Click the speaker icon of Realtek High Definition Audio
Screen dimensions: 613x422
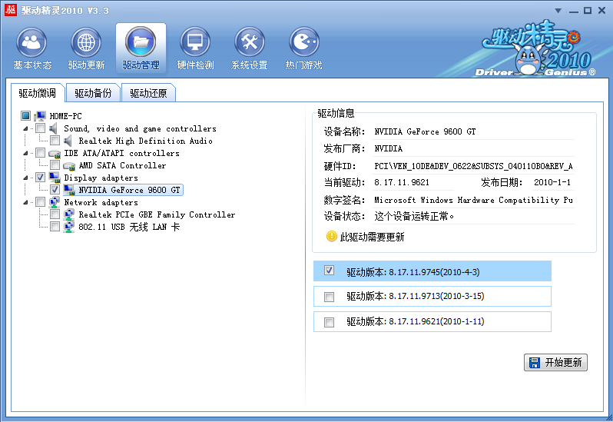click(x=68, y=141)
